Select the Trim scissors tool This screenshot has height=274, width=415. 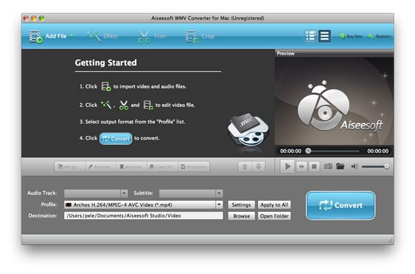click(145, 37)
